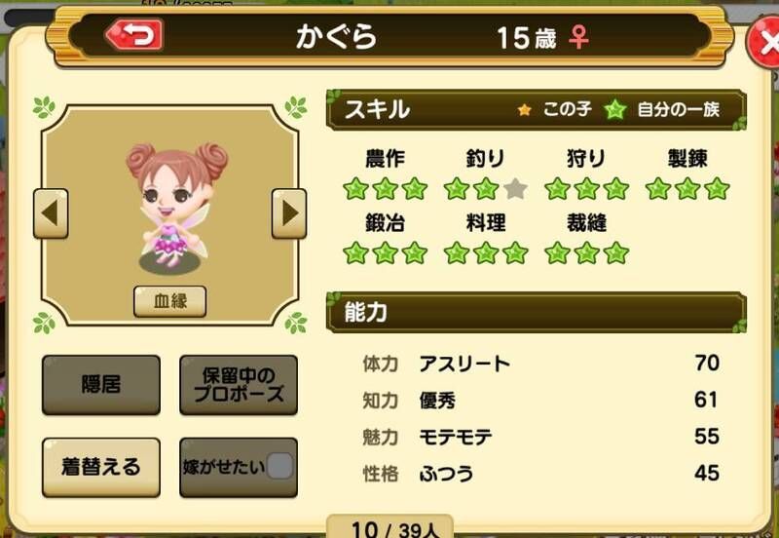This screenshot has width=779, height=538.
Task: Toggle the 嫁がせたい checkbox
Action: [x=280, y=466]
